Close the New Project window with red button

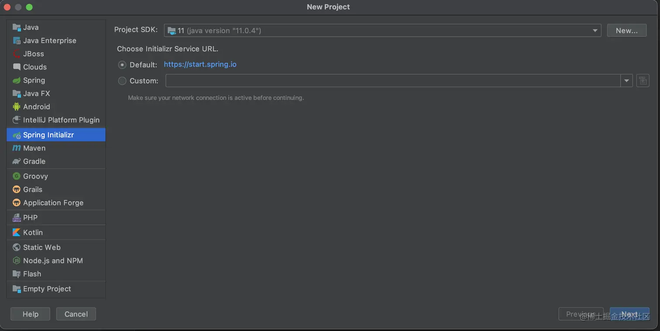pyautogui.click(x=7, y=7)
